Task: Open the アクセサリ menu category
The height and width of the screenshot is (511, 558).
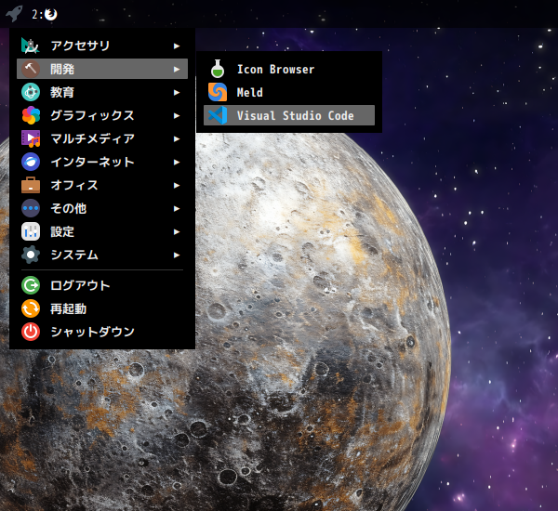Action: coord(102,46)
